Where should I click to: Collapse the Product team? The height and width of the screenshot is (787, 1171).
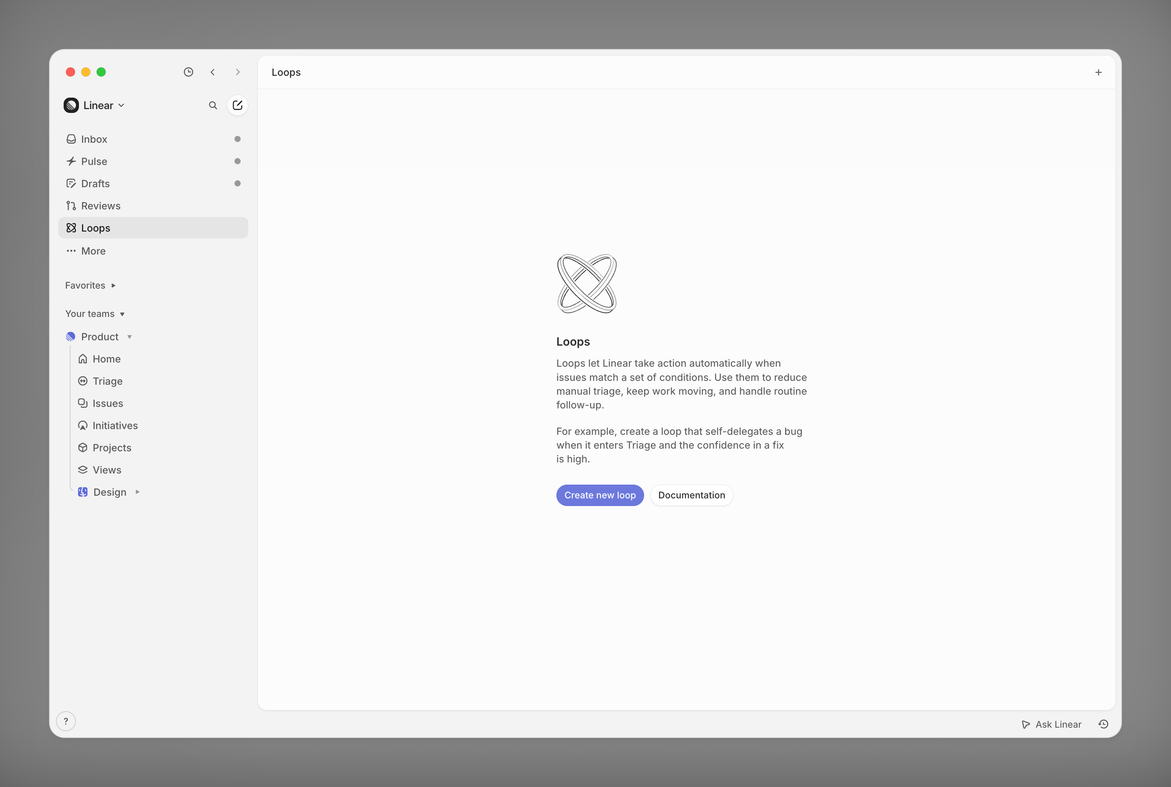[x=130, y=337]
